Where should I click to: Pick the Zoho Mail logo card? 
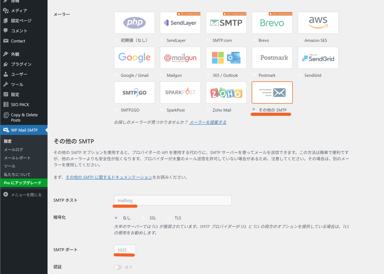226,93
